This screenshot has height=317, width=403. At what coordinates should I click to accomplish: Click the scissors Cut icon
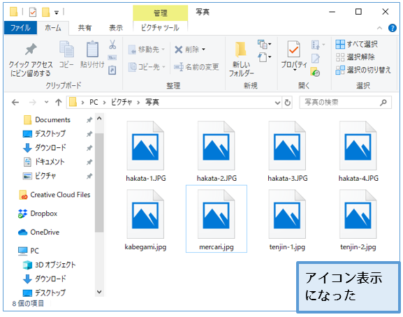pyautogui.click(x=112, y=45)
